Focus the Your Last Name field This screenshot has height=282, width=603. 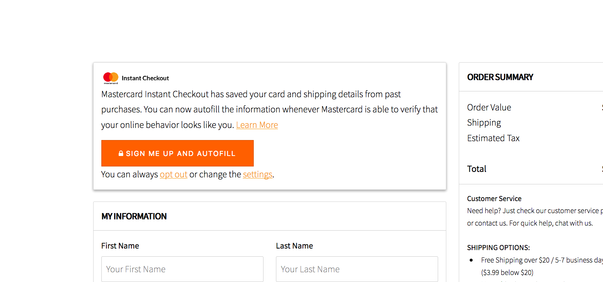tap(357, 269)
